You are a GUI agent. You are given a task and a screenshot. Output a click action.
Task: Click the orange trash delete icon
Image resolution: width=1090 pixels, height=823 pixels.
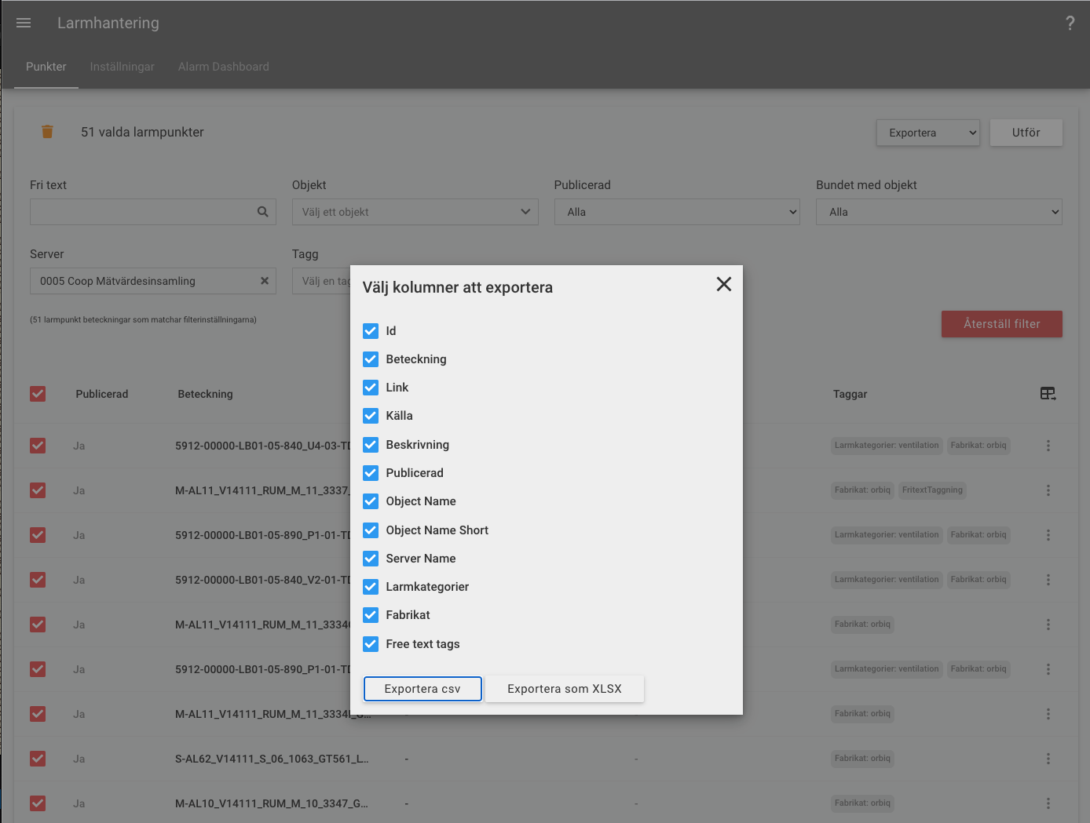47,132
